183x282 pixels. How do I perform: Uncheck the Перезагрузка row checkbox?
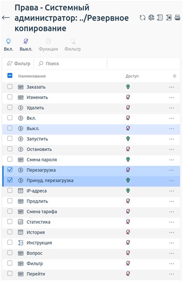point(10,170)
